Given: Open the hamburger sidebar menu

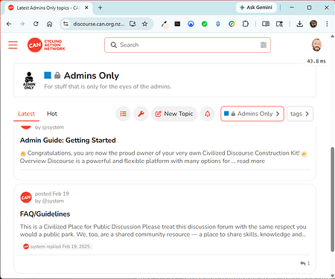Looking at the screenshot, I should [x=13, y=45].
